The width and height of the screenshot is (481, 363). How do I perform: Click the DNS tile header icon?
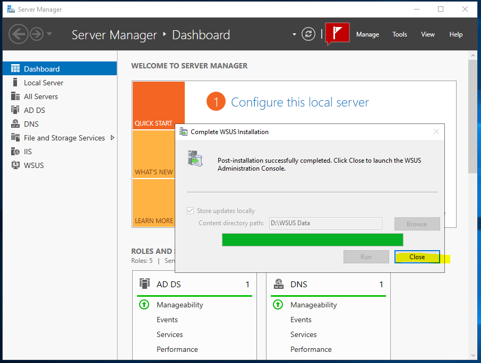(x=279, y=284)
